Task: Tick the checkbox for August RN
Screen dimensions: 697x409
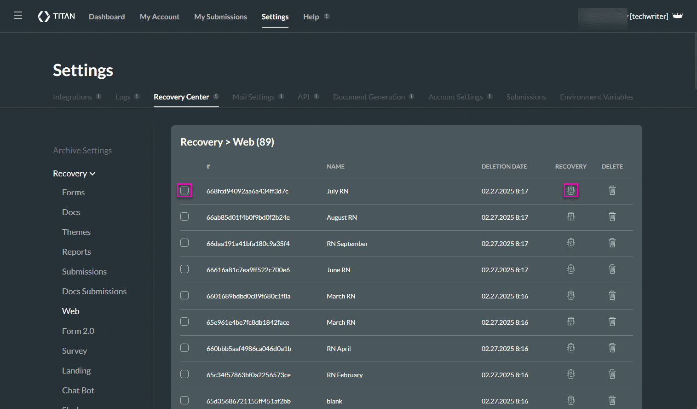Action: (x=184, y=216)
